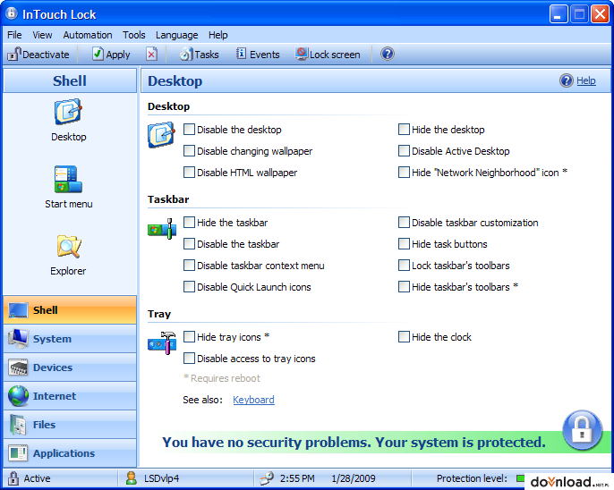This screenshot has width=614, height=490.
Task: Open the Tasks toolbar item
Action: [x=199, y=55]
